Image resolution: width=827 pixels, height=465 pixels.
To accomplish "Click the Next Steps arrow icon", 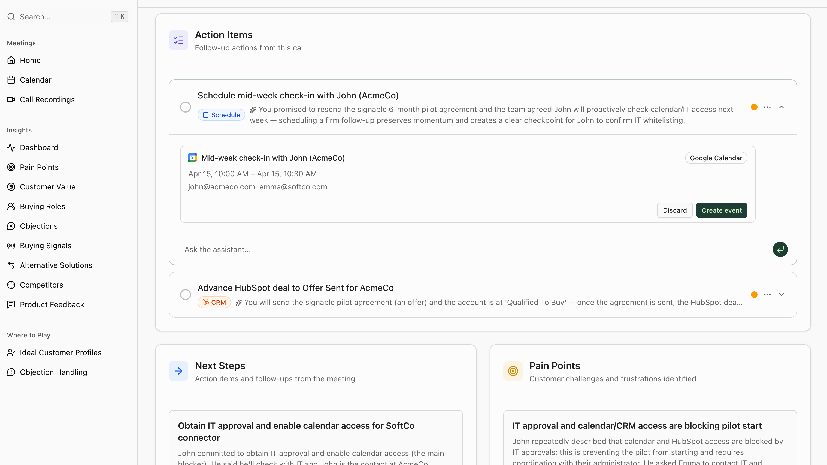I will 178,371.
